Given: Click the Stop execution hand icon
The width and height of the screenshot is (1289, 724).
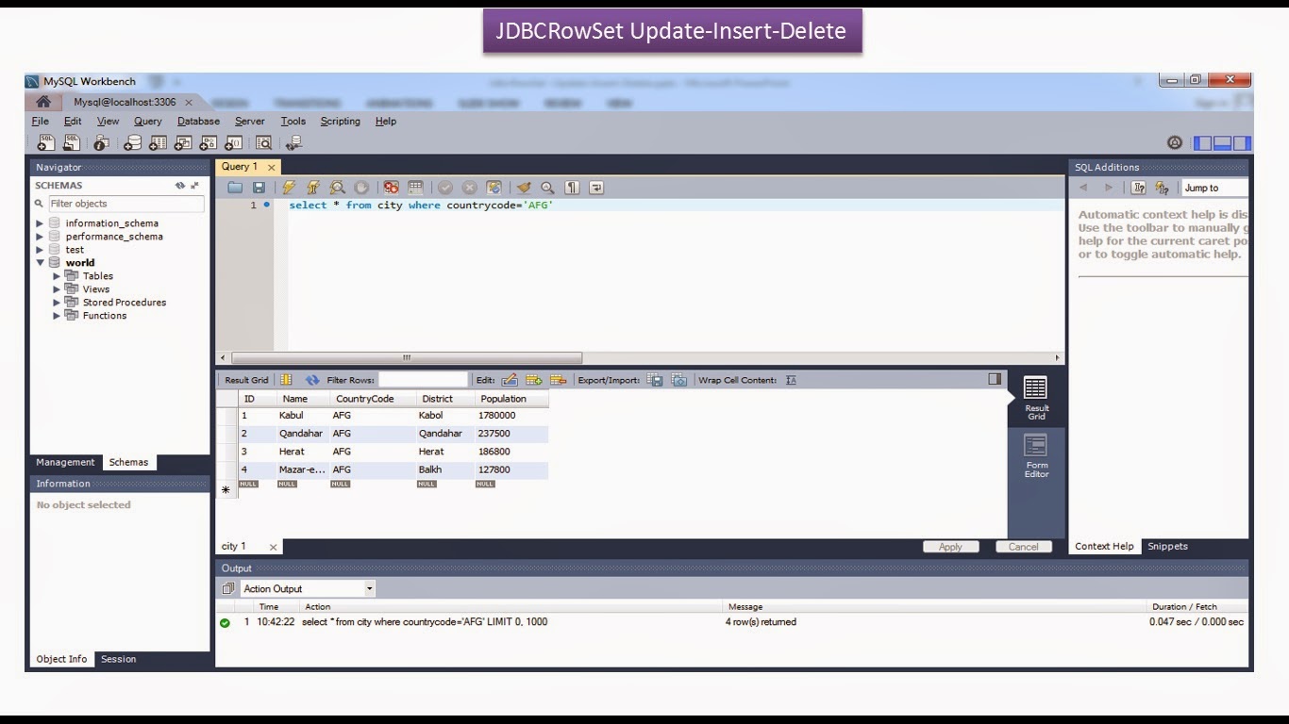Looking at the screenshot, I should tap(361, 188).
